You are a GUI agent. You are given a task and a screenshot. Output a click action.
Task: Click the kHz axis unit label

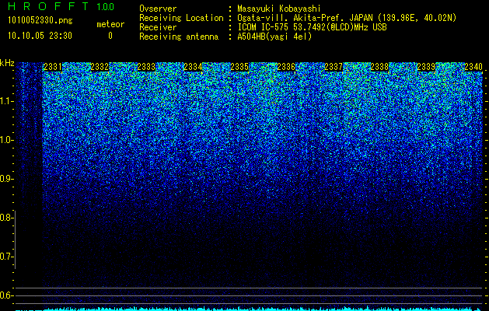click(7, 63)
